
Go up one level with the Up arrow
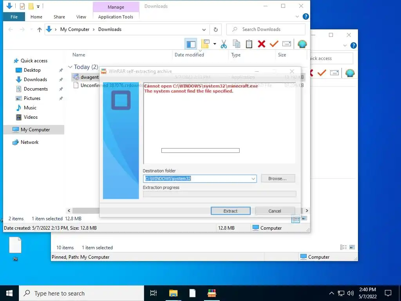click(40, 30)
